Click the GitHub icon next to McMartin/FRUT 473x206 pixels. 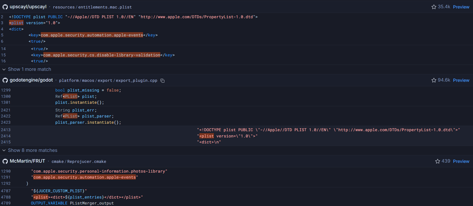pyautogui.click(x=5, y=161)
